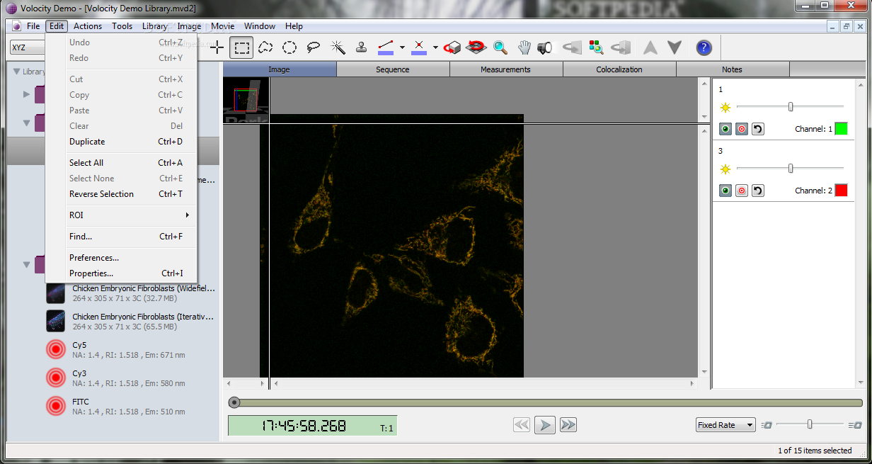Click the megaphone voxel spy icon
The width and height of the screenshot is (872, 464).
544,47
